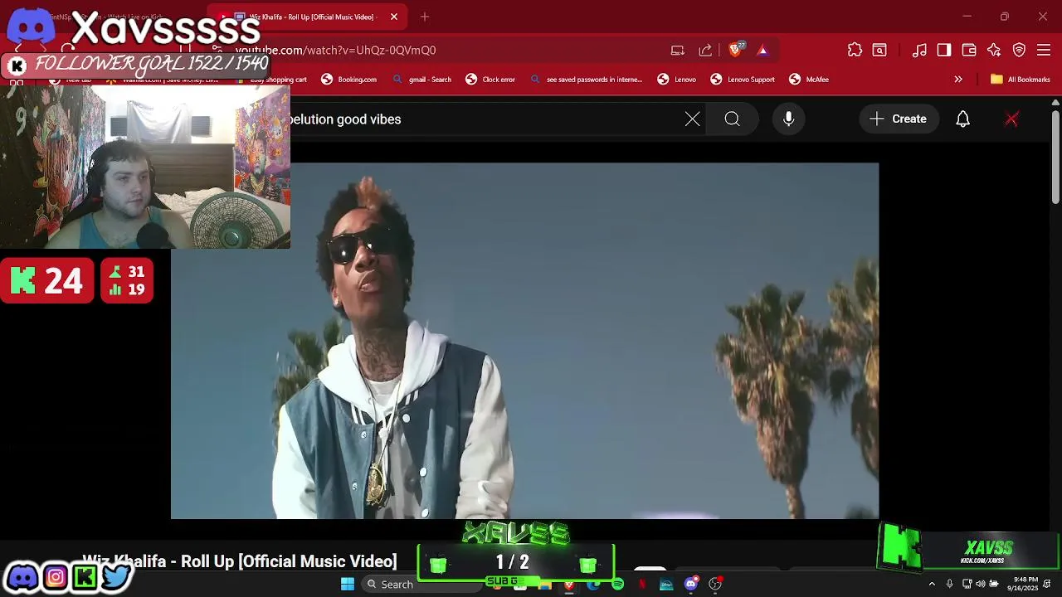Open the gmail - Search bookmark

point(421,80)
